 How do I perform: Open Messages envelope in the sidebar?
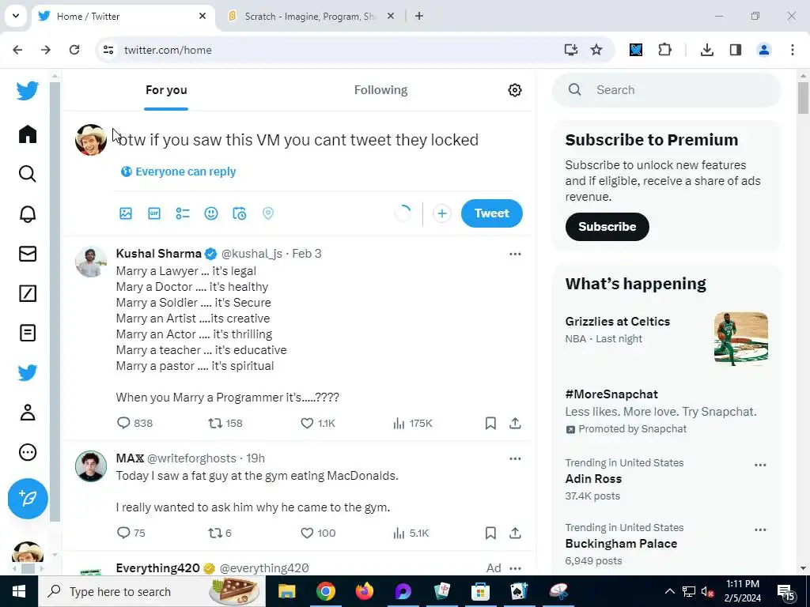pyautogui.click(x=28, y=254)
